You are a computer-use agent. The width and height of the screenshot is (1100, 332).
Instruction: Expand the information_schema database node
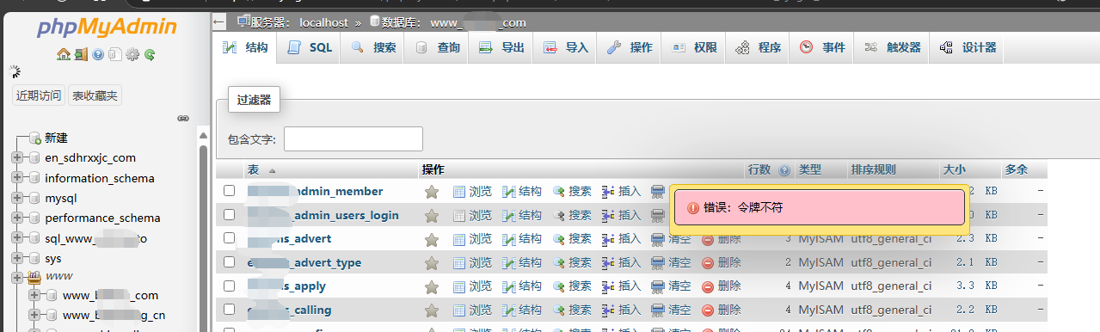click(17, 178)
